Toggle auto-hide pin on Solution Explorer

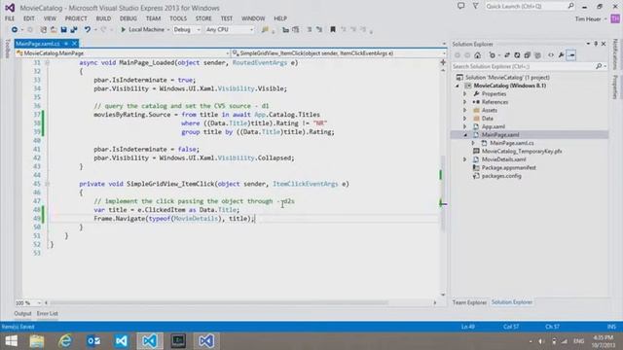pos(596,44)
